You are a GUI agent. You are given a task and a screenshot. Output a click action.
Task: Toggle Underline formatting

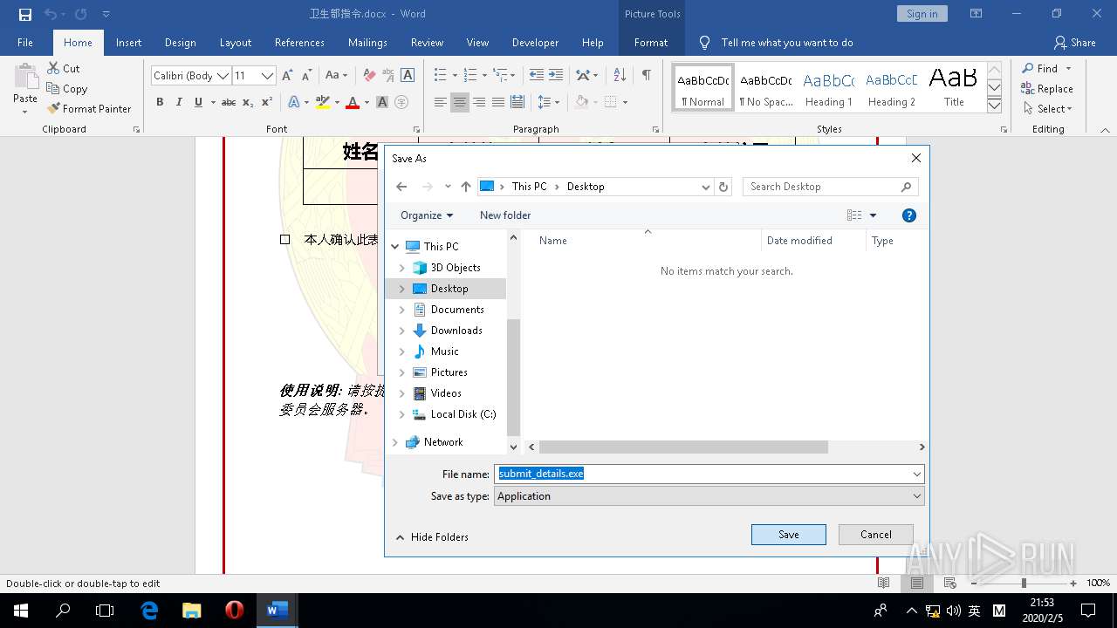(198, 102)
